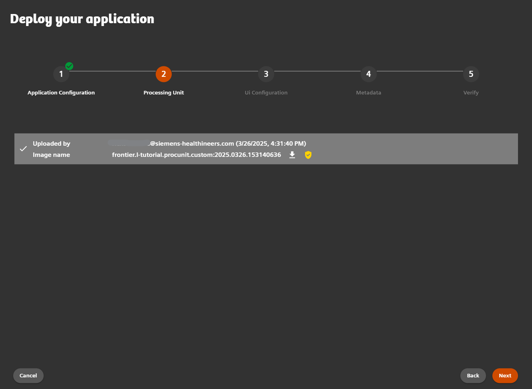This screenshot has width=532, height=389.
Task: Select the Ui Configuration step label
Action: tap(266, 92)
